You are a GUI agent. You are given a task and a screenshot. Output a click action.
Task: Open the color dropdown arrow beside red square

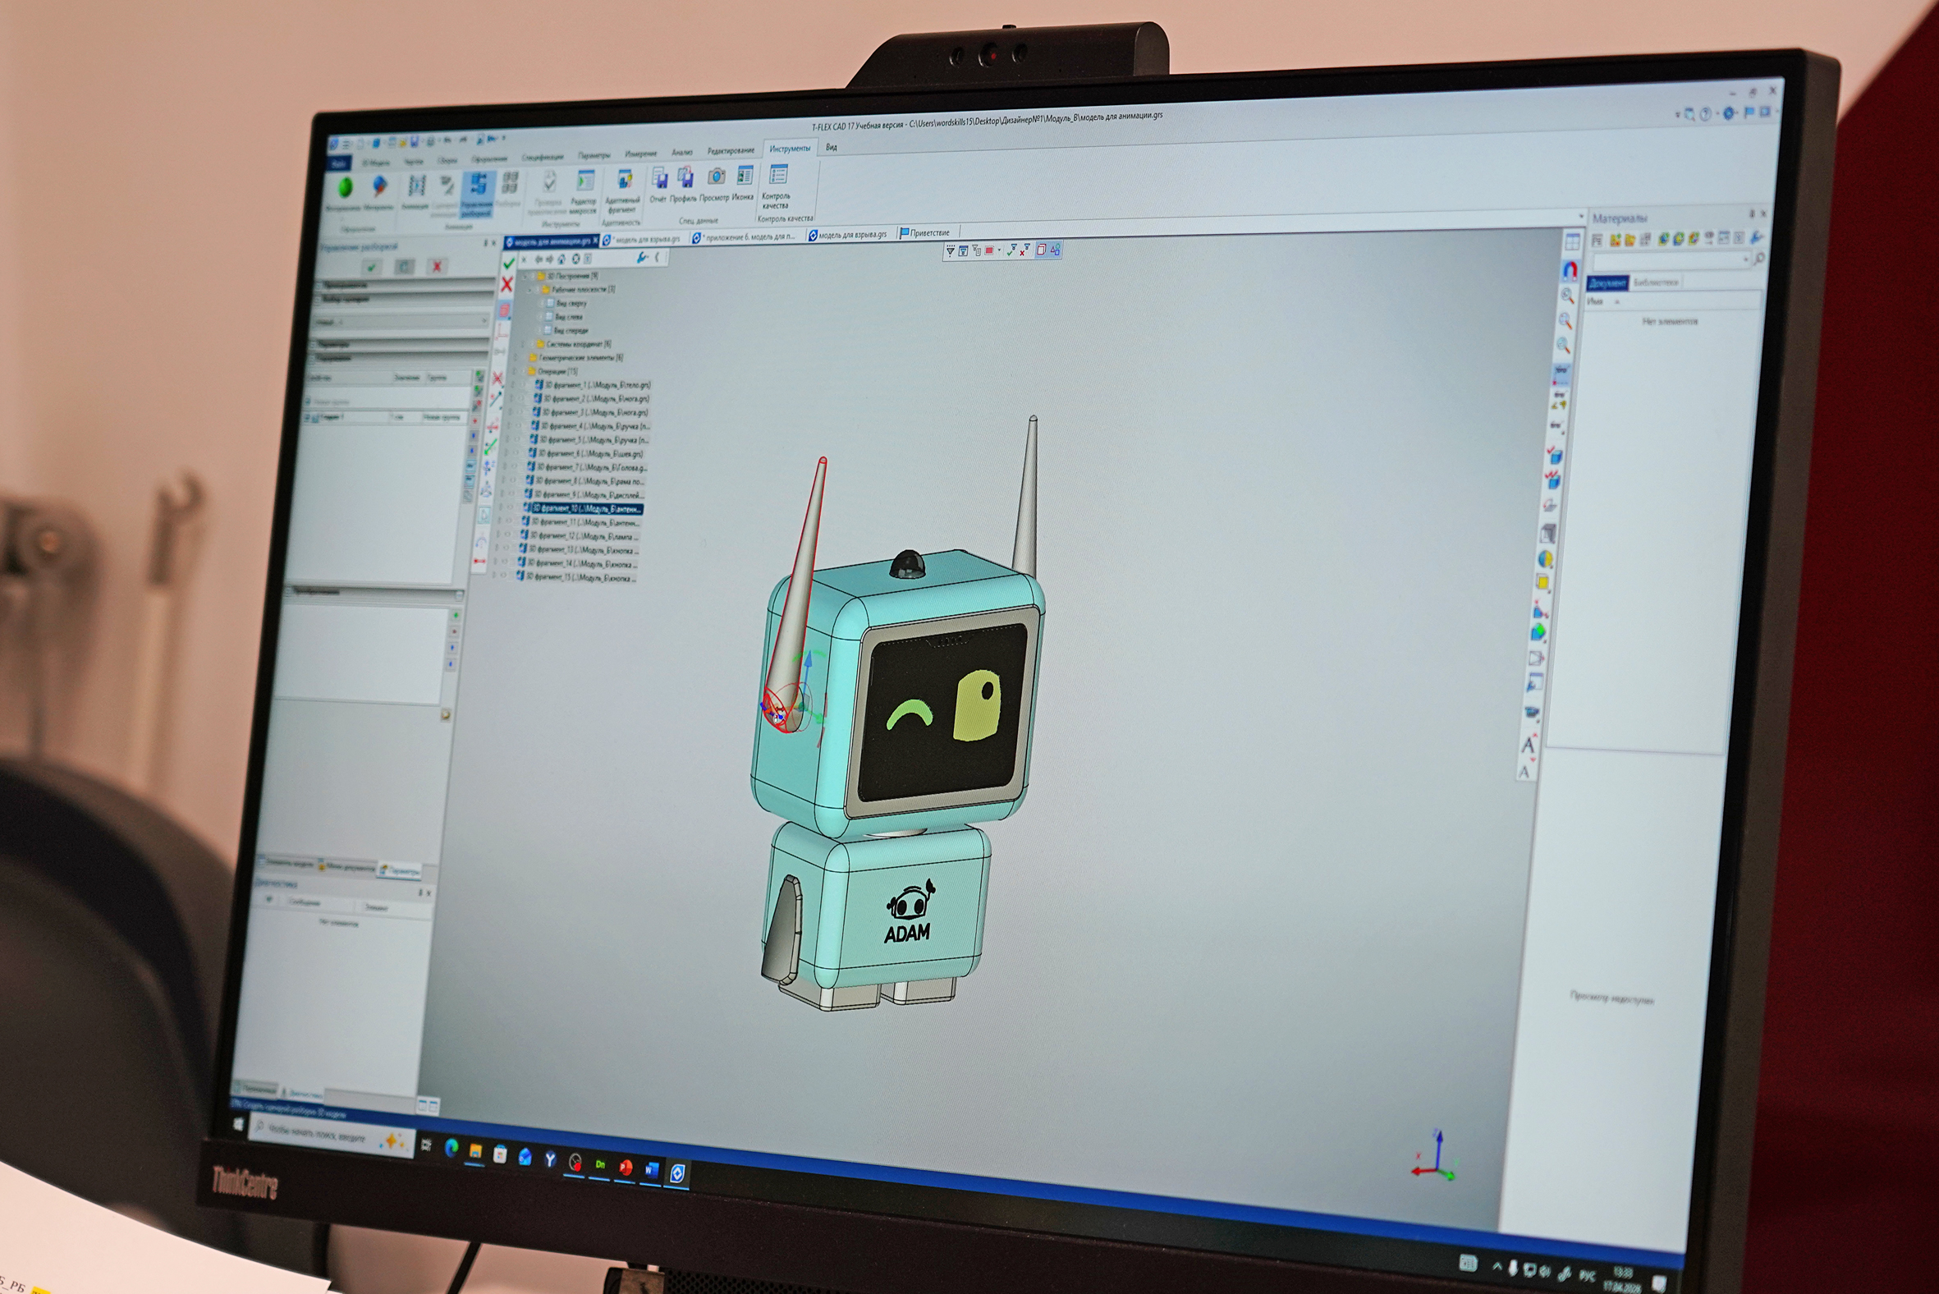pos(999,250)
